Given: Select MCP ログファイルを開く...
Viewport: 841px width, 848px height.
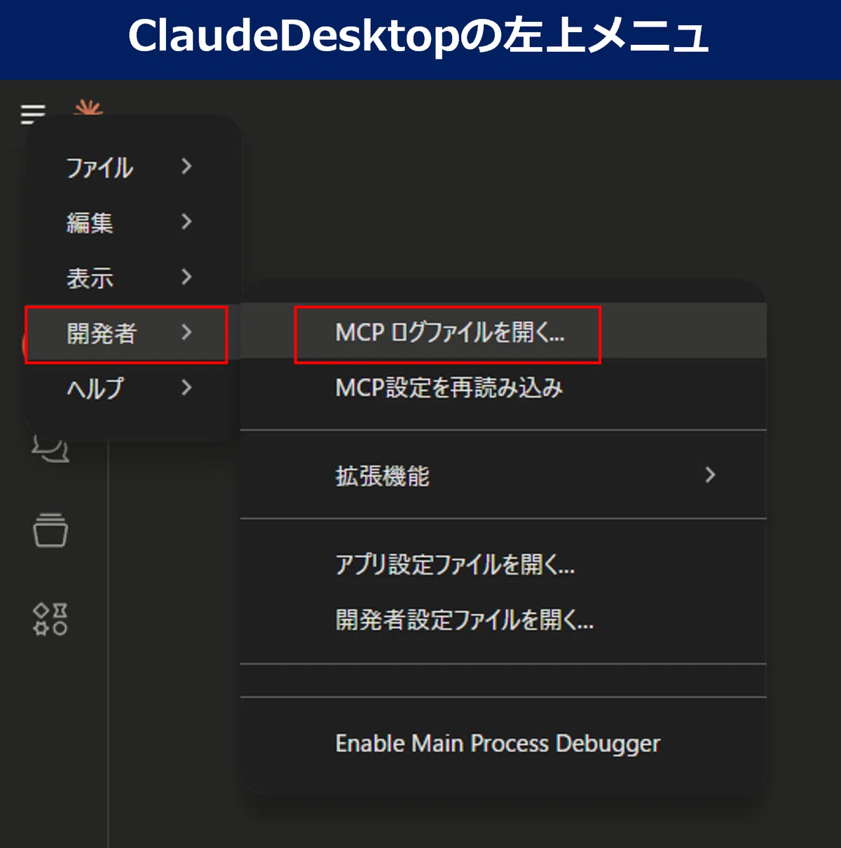Looking at the screenshot, I should click(503, 332).
